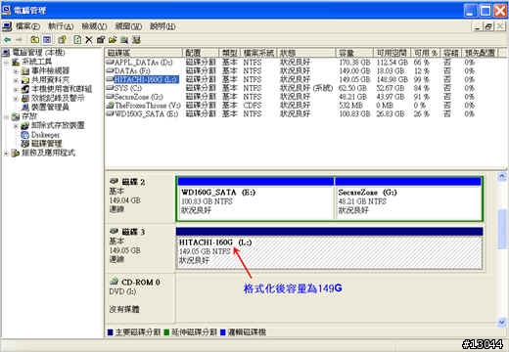The width and height of the screenshot is (509, 352).
Task: Click the Refresh toolbar icon
Action: pos(77,40)
